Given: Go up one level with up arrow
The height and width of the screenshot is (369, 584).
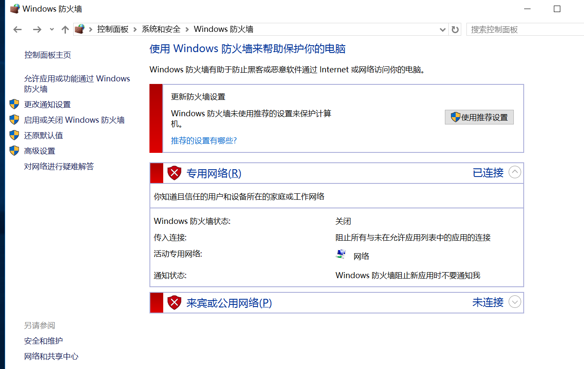Looking at the screenshot, I should (x=65, y=29).
